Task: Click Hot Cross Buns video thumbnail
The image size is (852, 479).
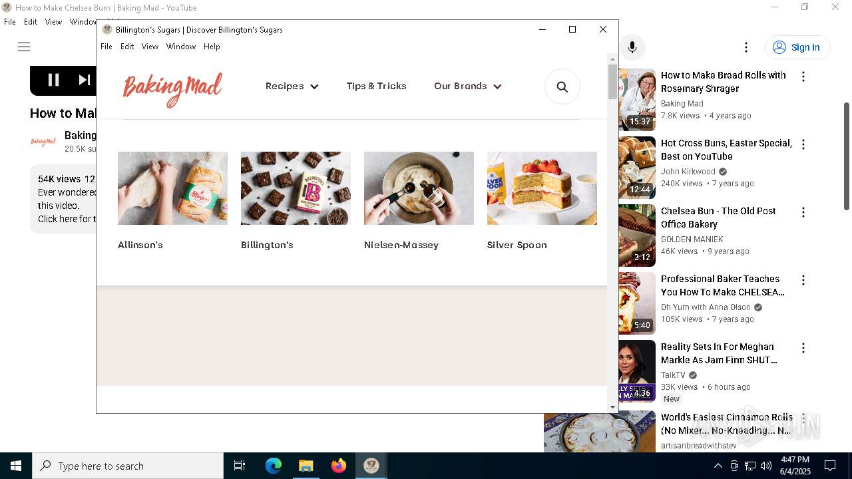Action: (637, 168)
